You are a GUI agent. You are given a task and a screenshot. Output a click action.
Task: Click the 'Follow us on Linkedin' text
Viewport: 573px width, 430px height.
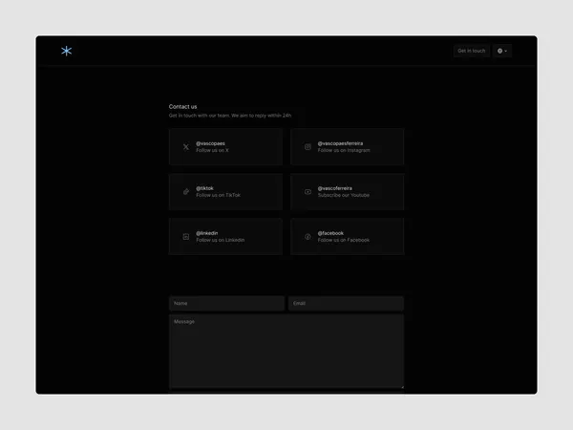click(221, 240)
